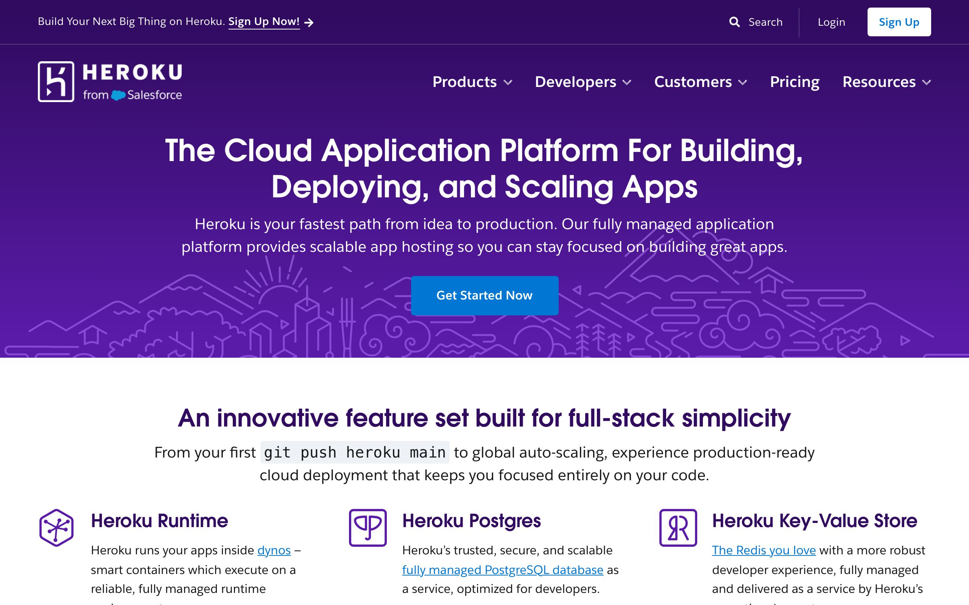Click the 'An innovative feature set' heading
The width and height of the screenshot is (969, 605).
tap(484, 418)
